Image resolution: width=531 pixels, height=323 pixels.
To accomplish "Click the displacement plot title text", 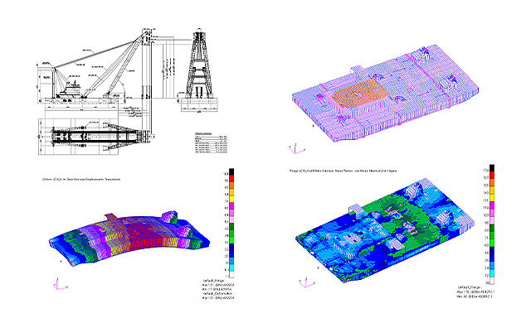I will pyautogui.click(x=81, y=180).
